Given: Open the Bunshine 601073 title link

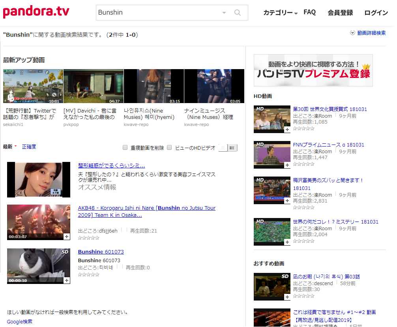Looking at the screenshot, I should point(101,252).
